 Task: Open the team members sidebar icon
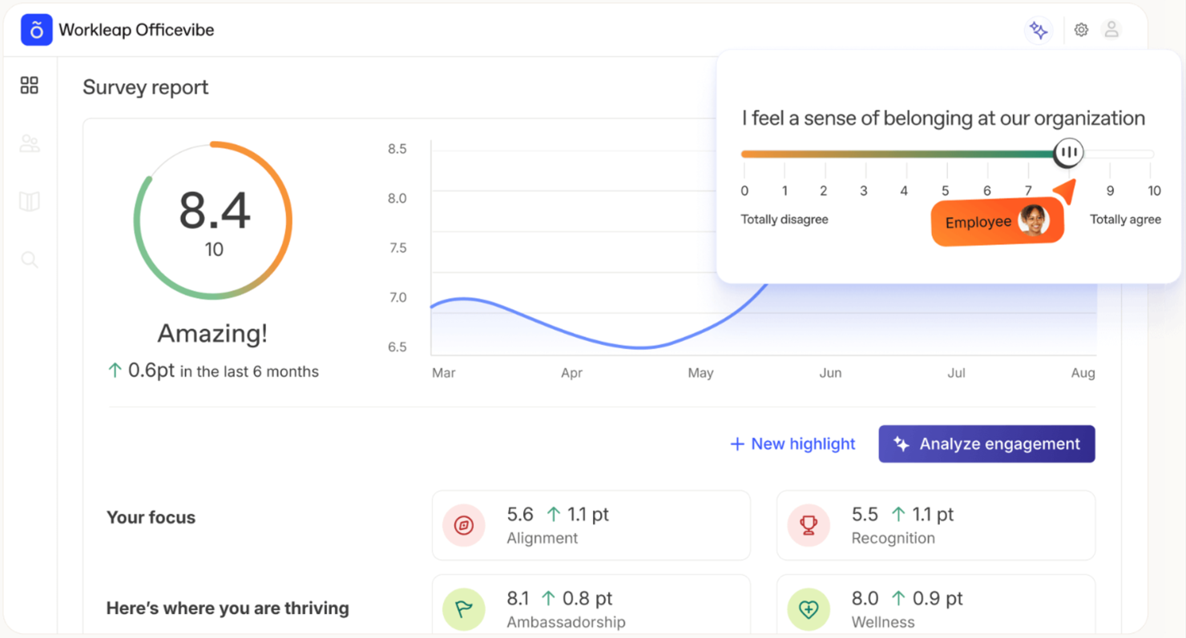[x=30, y=144]
